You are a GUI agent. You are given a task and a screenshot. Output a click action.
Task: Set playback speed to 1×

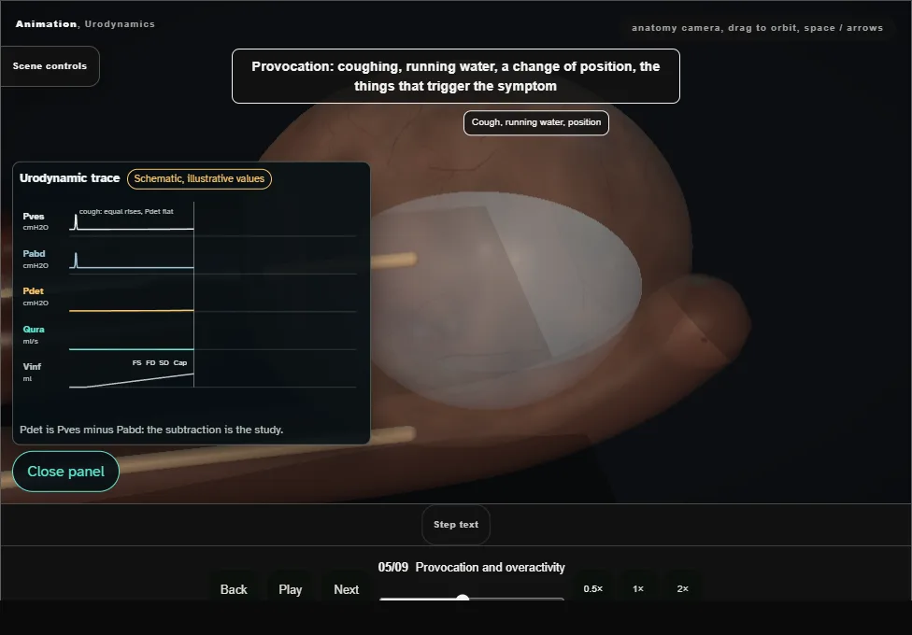(x=638, y=589)
